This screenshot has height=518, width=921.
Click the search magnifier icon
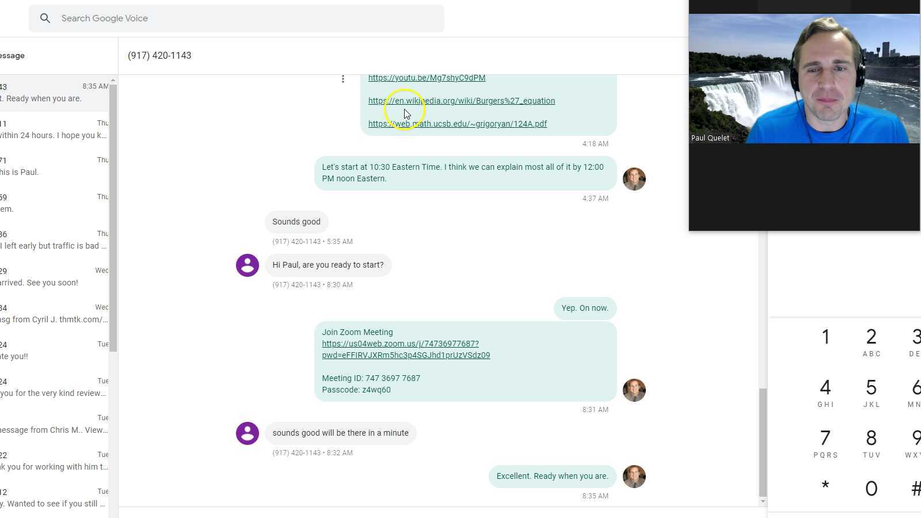[45, 18]
